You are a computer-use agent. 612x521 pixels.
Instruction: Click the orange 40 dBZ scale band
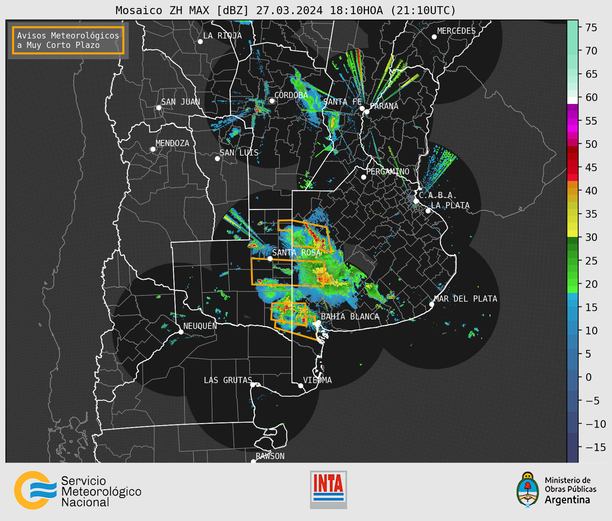(572, 192)
